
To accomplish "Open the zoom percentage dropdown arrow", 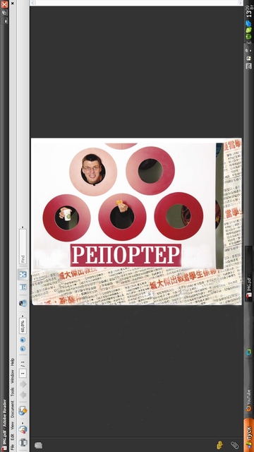I will pyautogui.click(x=23, y=316).
